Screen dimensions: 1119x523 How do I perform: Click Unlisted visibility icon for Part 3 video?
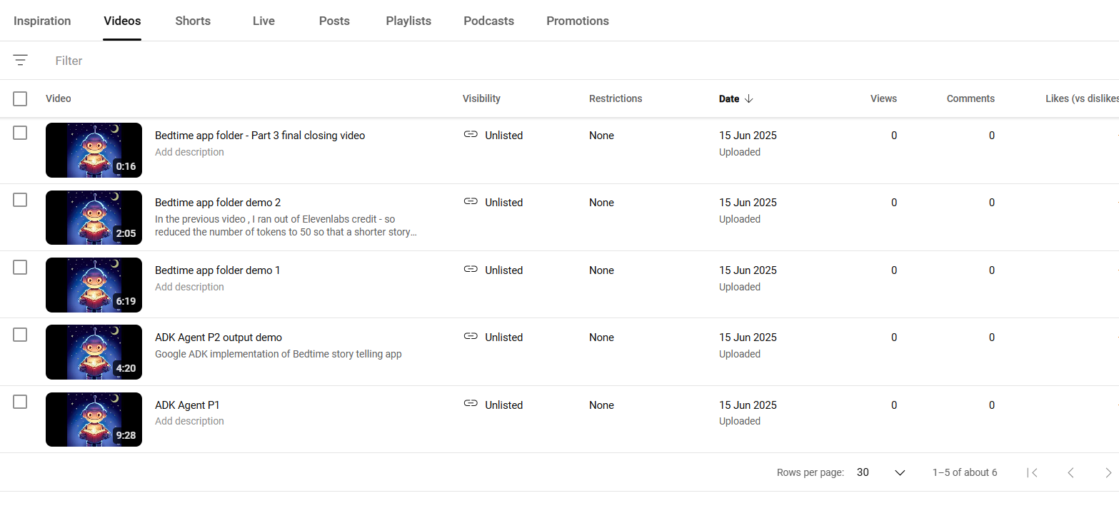(471, 135)
